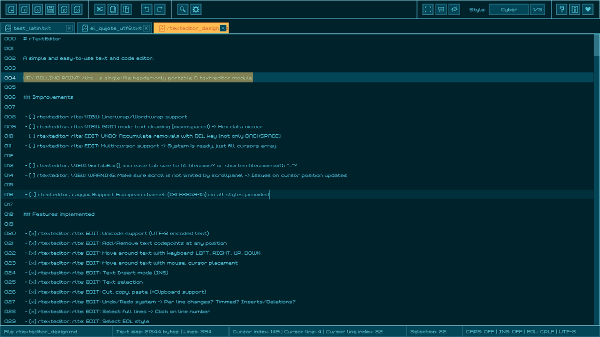Click the heart sponsor icon
600x337 pixels.
[x=587, y=9]
